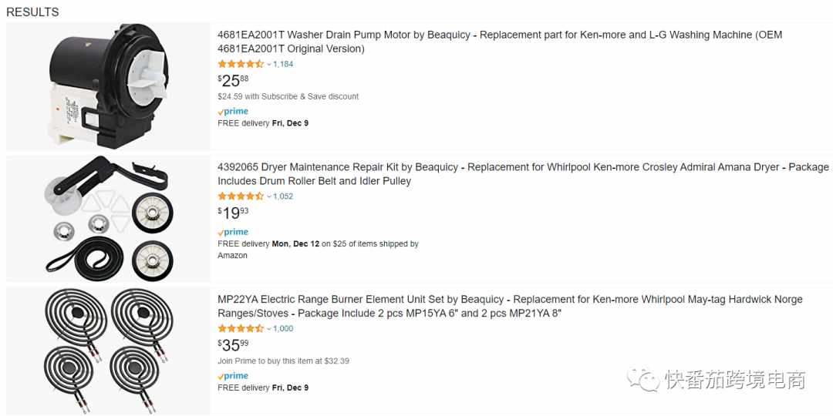Expand rating chevron next to 1,052 reviews
Viewport: 833px width, 416px height.
pos(269,196)
